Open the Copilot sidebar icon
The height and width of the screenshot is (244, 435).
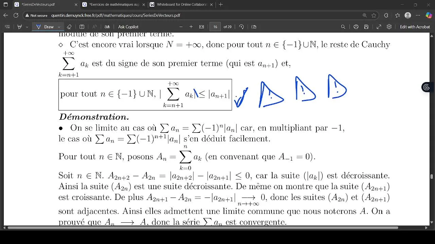[x=429, y=15]
